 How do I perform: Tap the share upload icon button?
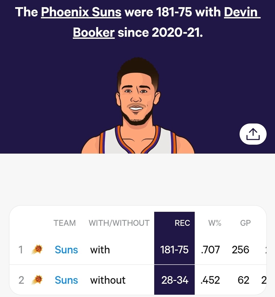[x=253, y=134]
